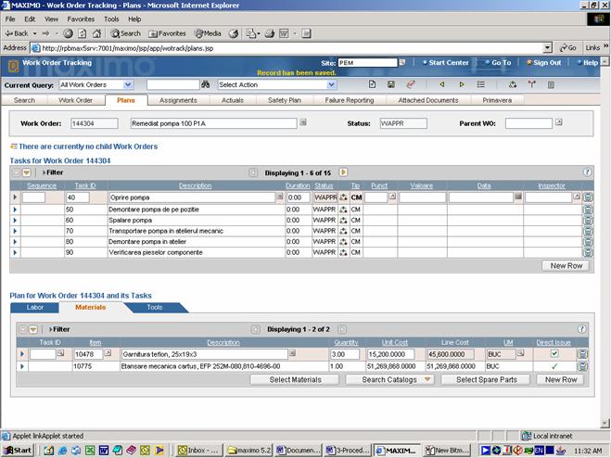Screen dimensions: 611x458
Task: Change status icon for task 50
Action: (343, 210)
